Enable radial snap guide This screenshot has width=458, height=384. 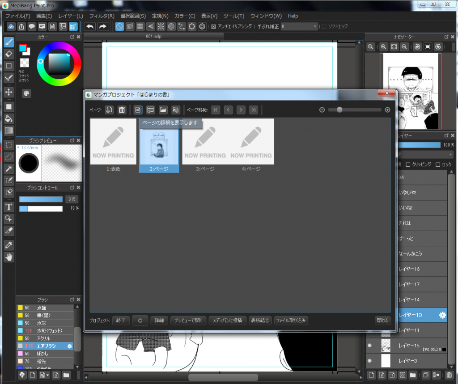tap(161, 26)
